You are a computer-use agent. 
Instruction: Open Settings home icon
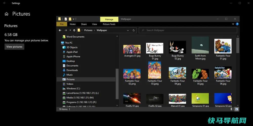tap(7, 14)
